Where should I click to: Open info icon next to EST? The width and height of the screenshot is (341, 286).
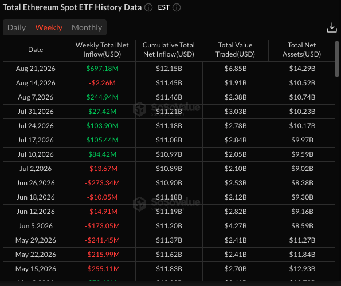177,7
